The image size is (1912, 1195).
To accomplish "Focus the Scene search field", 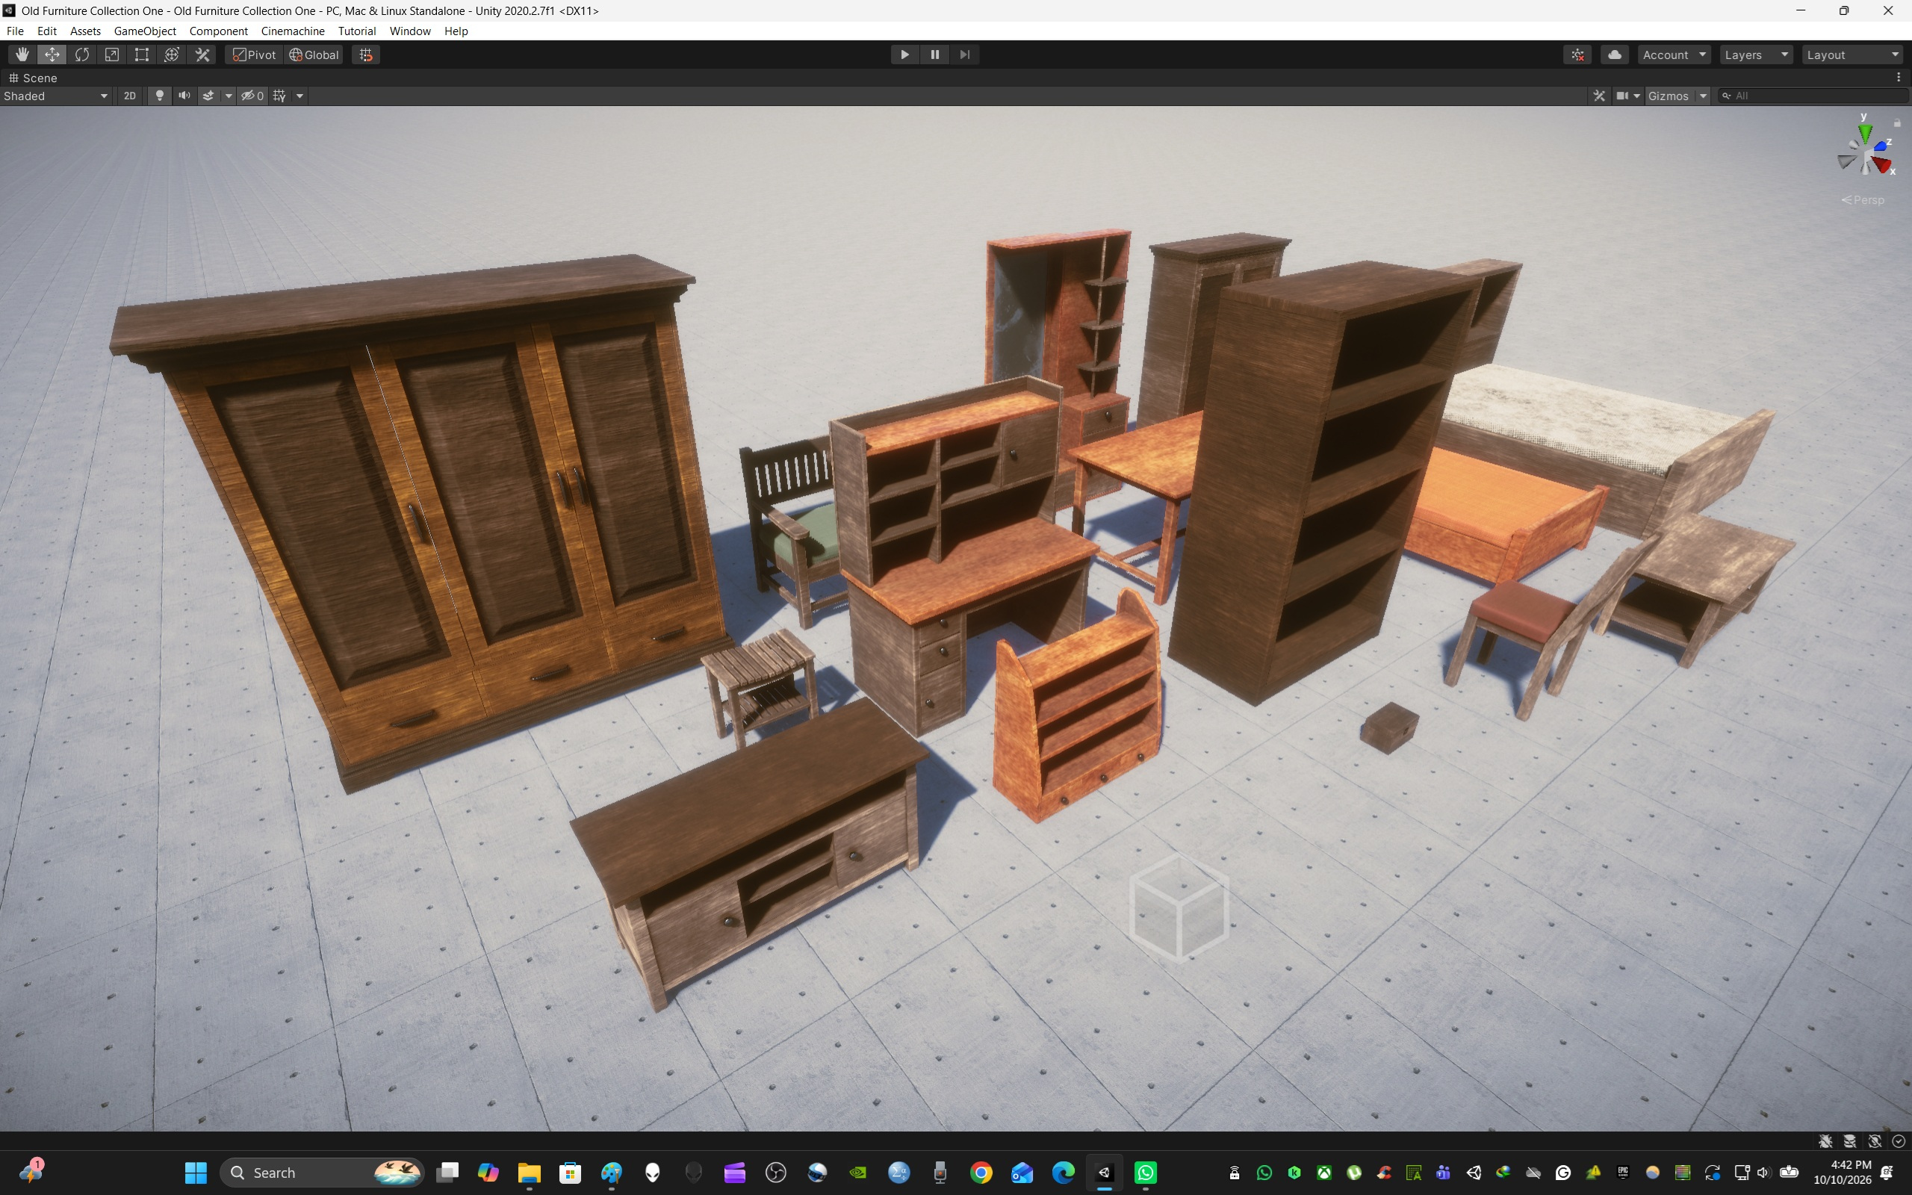I will [1813, 96].
